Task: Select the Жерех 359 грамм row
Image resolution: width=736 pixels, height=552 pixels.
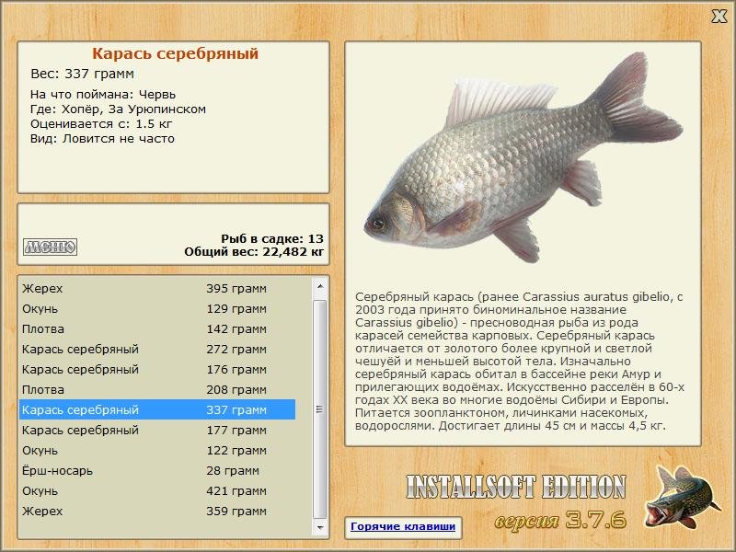Action: tap(157, 511)
